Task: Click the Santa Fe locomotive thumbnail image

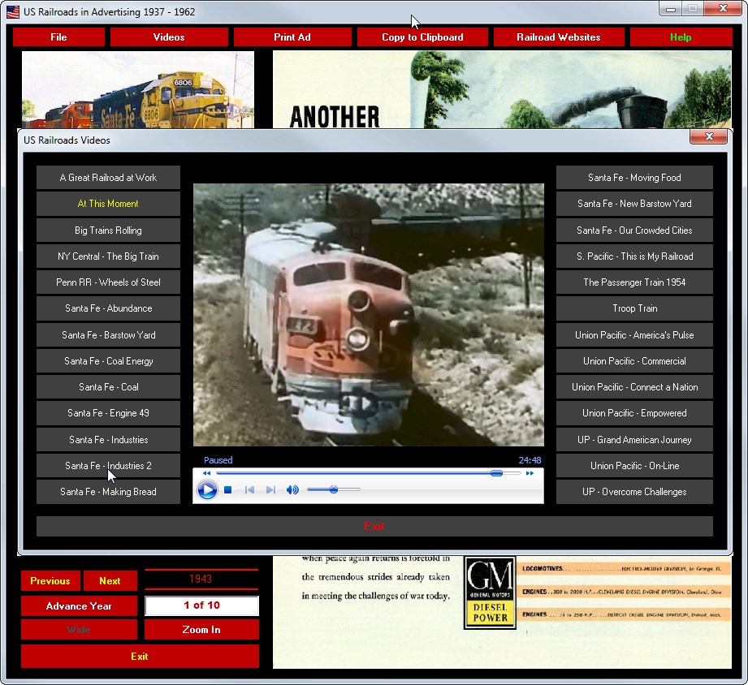Action: tap(138, 89)
